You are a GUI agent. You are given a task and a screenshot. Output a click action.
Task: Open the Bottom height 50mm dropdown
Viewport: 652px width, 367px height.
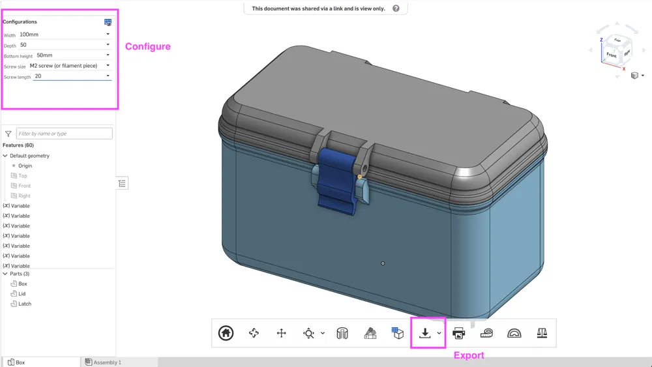pos(74,55)
